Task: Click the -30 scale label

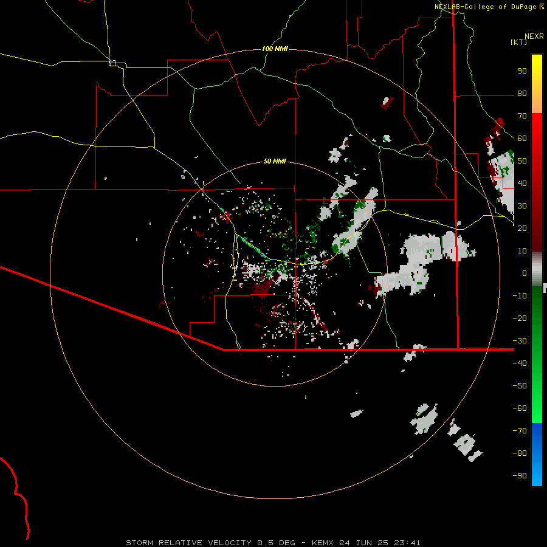Action: pyautogui.click(x=520, y=340)
